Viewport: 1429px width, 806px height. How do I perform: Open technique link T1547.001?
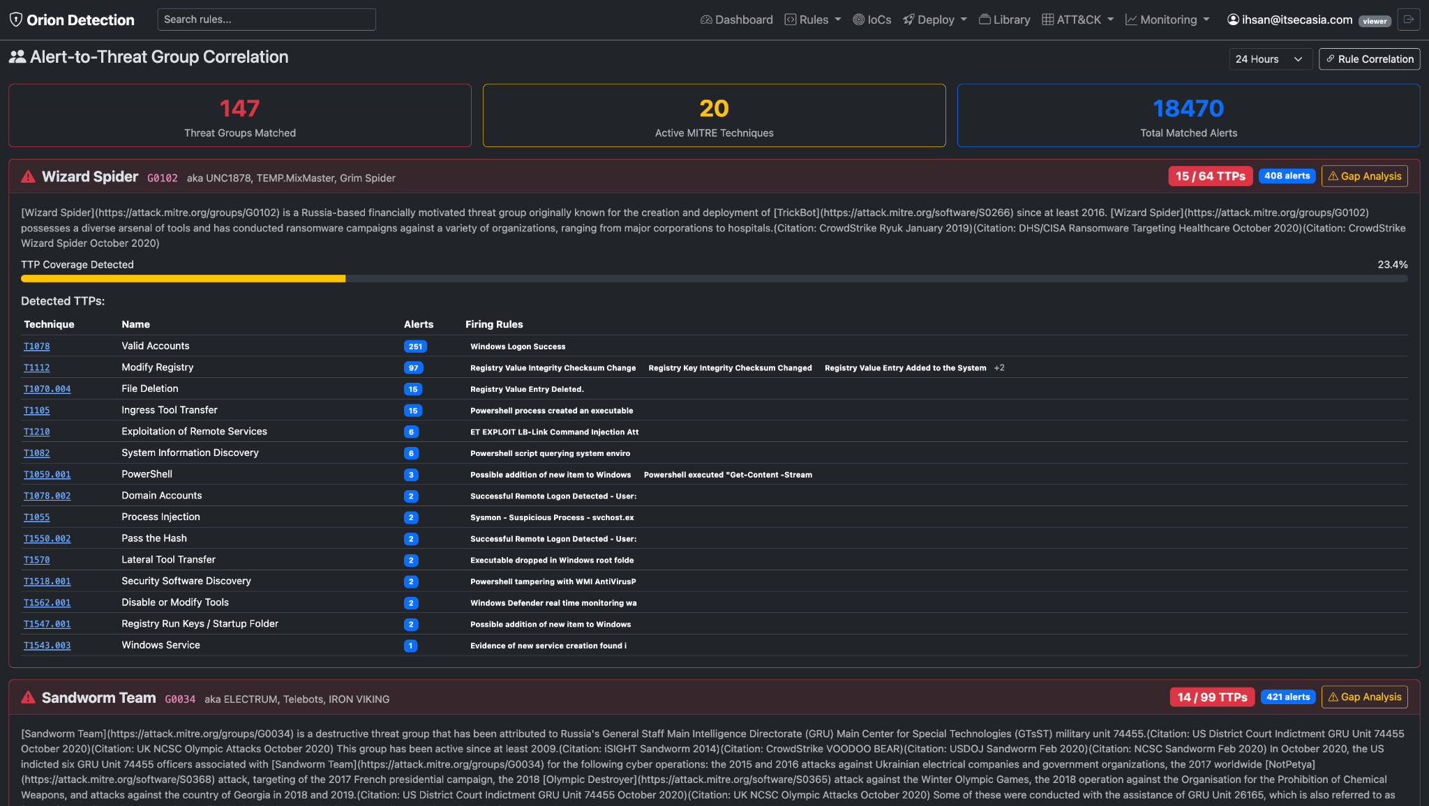pos(47,624)
